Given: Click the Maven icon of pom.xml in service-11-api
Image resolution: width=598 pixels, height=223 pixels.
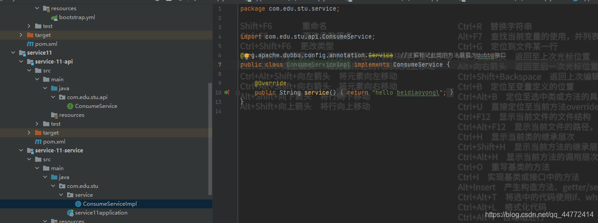Looking at the screenshot, I should pyautogui.click(x=38, y=142).
